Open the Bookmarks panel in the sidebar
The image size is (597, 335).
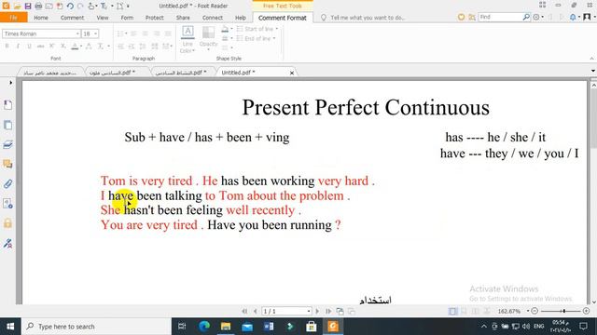coord(7,105)
